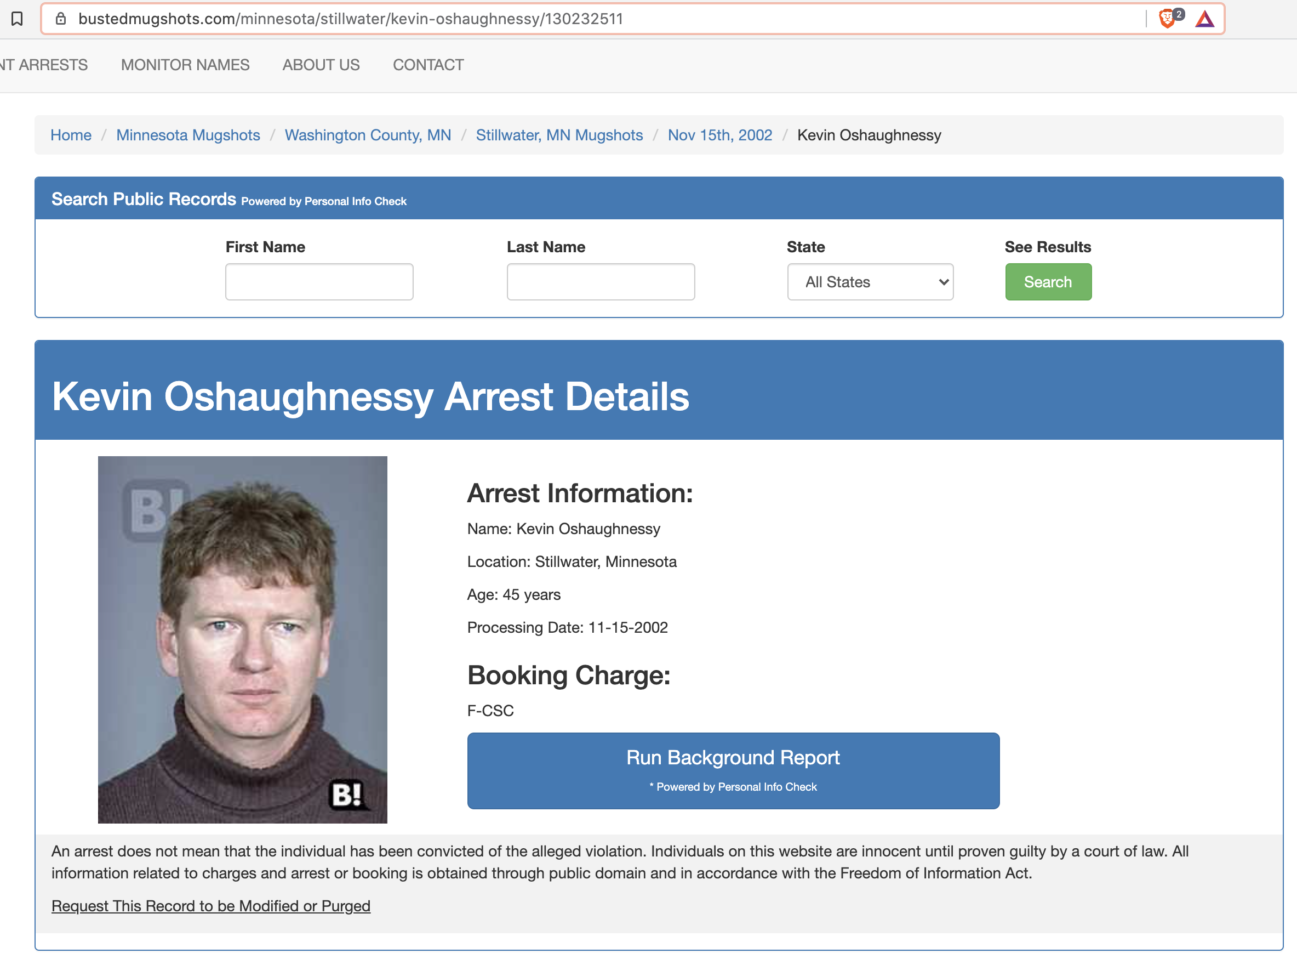Image resolution: width=1297 pixels, height=959 pixels.
Task: Click Request This Record to be Modified or Purged
Action: [210, 906]
